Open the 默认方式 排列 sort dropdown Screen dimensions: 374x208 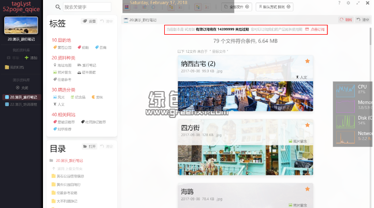(275, 7)
